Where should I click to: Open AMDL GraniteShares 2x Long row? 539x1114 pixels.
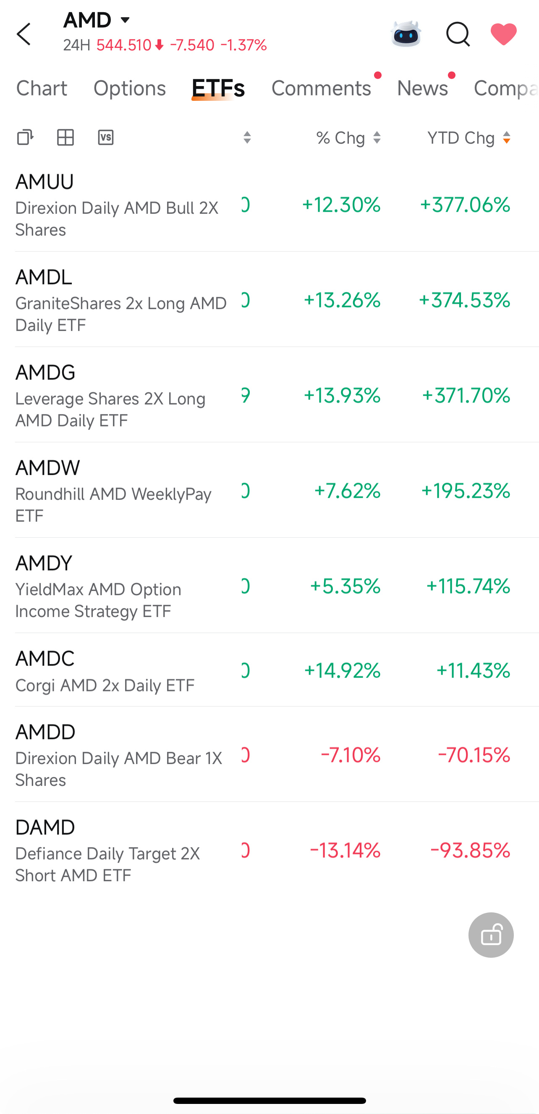point(277,299)
